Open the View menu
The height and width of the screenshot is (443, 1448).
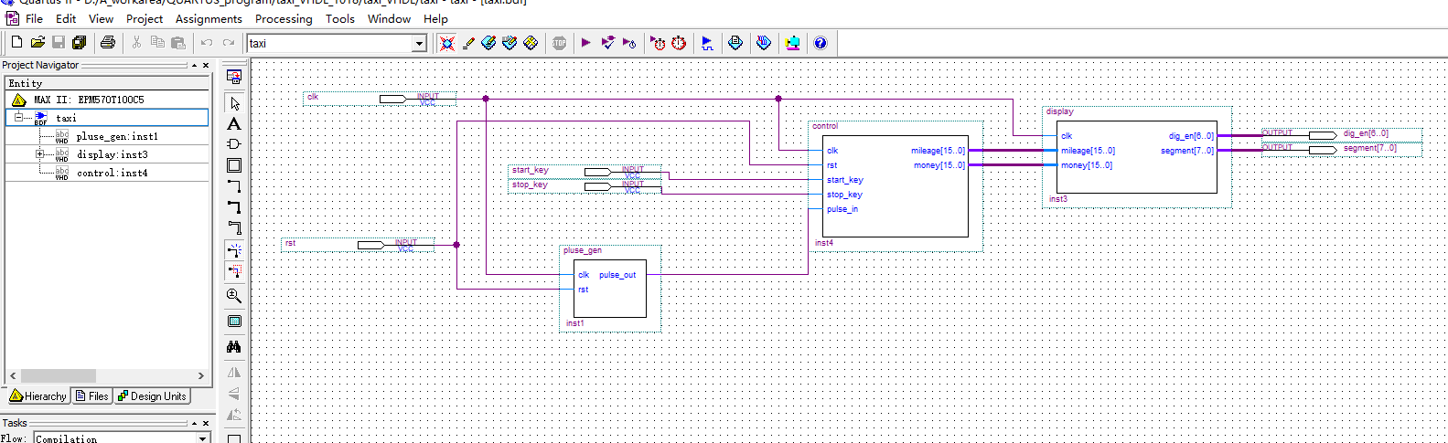pyautogui.click(x=101, y=18)
